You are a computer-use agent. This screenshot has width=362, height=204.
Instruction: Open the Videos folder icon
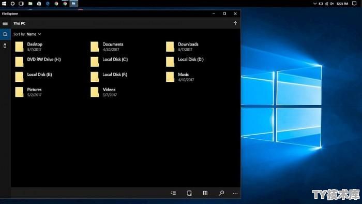point(95,92)
